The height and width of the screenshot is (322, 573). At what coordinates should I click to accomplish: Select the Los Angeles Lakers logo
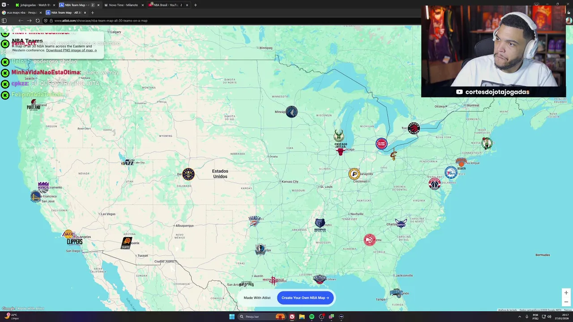(x=68, y=234)
